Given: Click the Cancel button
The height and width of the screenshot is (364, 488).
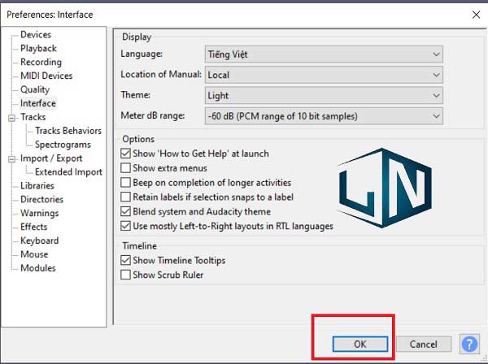Looking at the screenshot, I should click(424, 344).
